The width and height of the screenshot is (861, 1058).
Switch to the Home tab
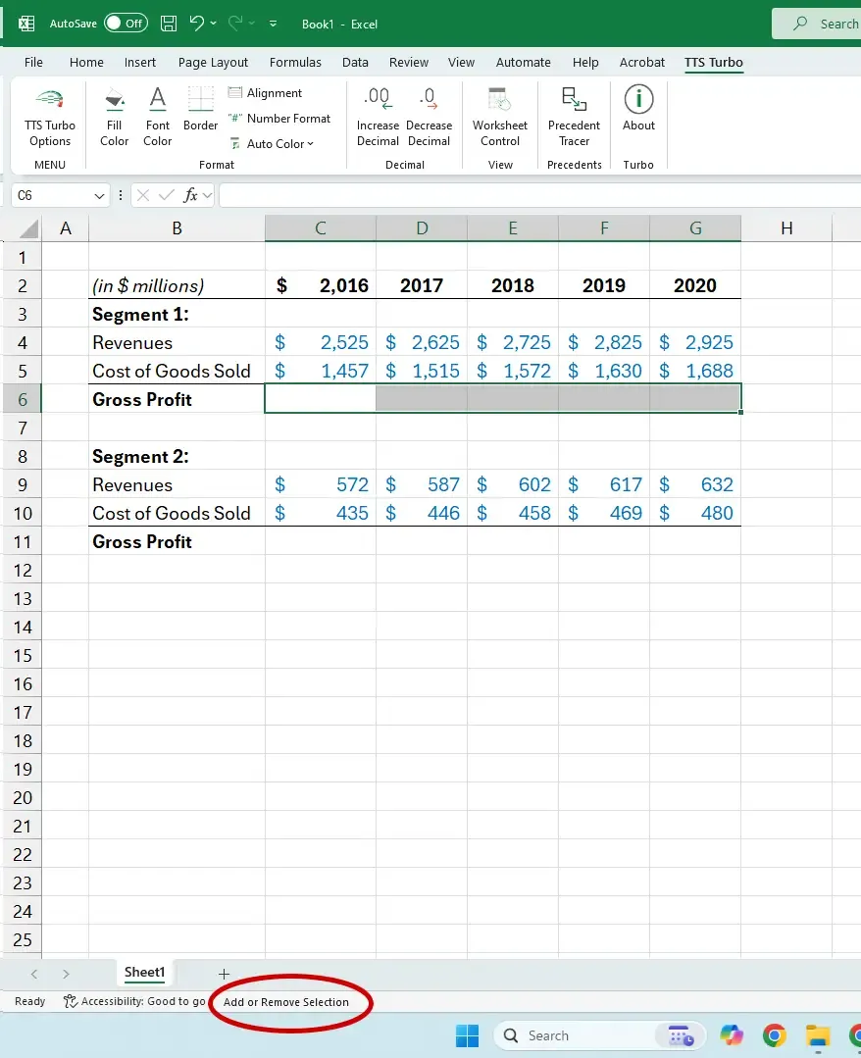coord(86,62)
